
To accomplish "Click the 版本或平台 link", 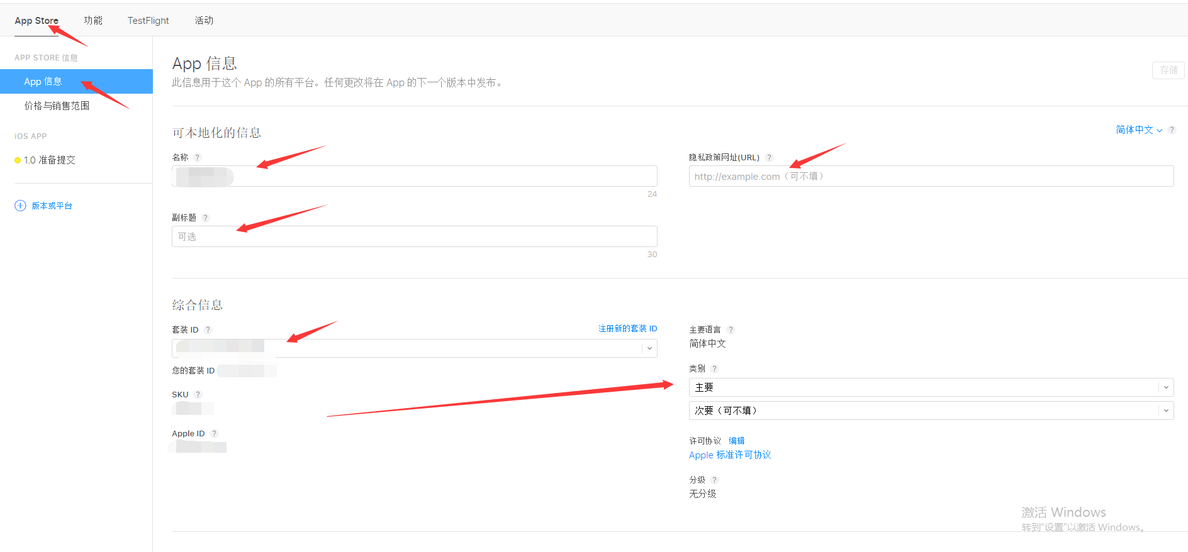I will (52, 206).
